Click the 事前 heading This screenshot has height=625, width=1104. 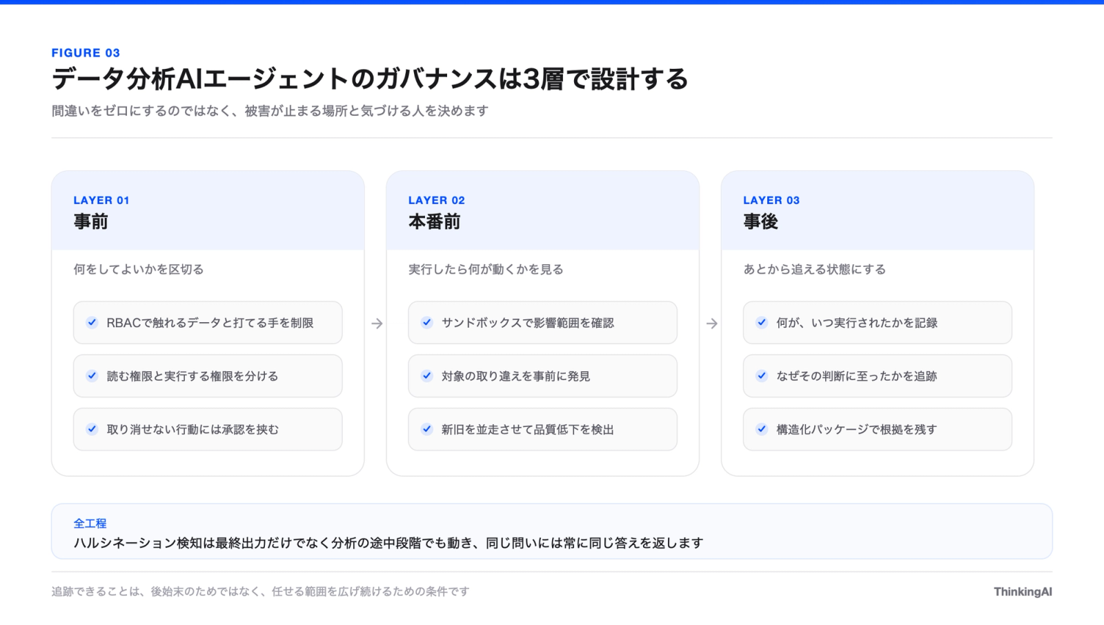point(91,221)
